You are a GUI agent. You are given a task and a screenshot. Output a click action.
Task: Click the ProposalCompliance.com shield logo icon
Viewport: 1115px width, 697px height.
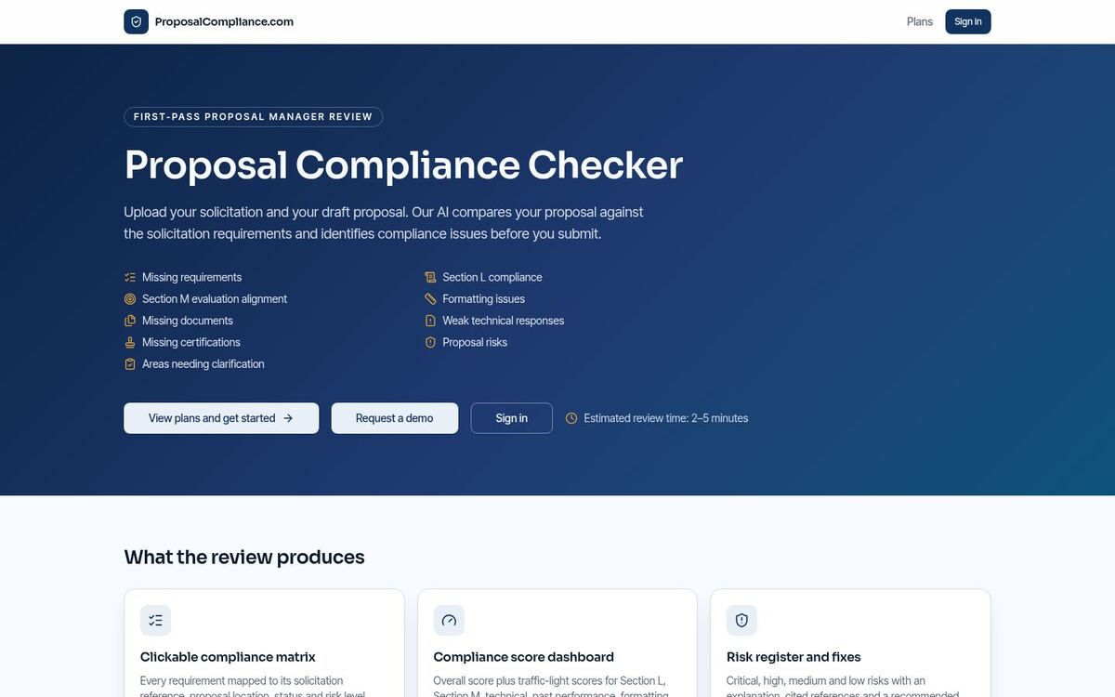[x=136, y=21]
